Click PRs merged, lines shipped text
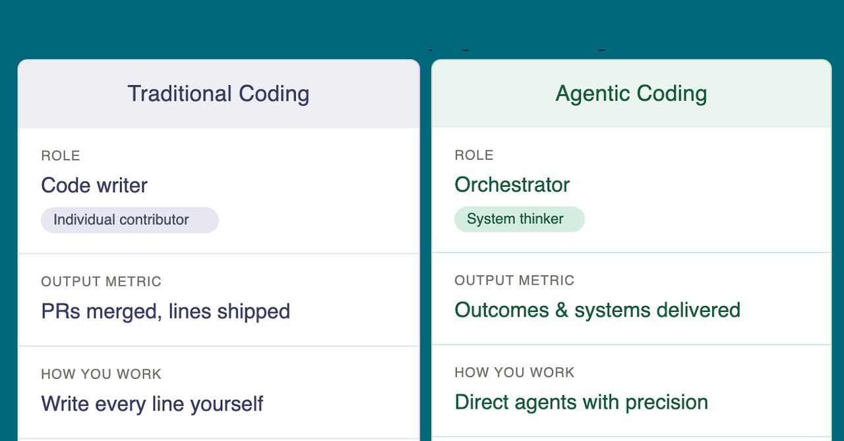 click(x=166, y=311)
